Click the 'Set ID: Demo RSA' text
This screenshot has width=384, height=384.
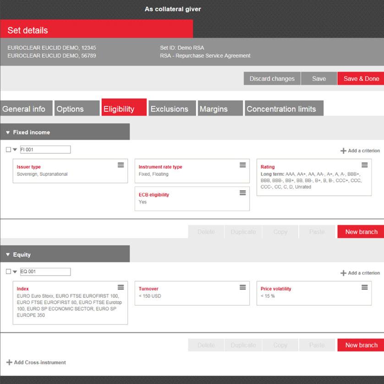click(182, 48)
